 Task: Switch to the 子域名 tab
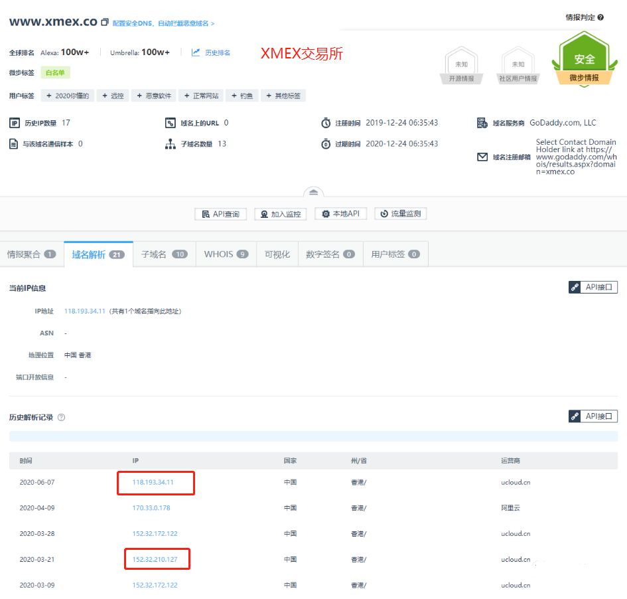tap(164, 254)
